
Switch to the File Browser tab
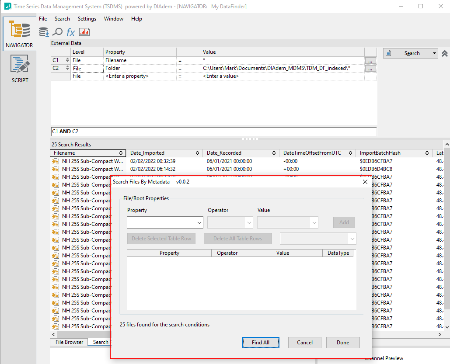click(69, 342)
